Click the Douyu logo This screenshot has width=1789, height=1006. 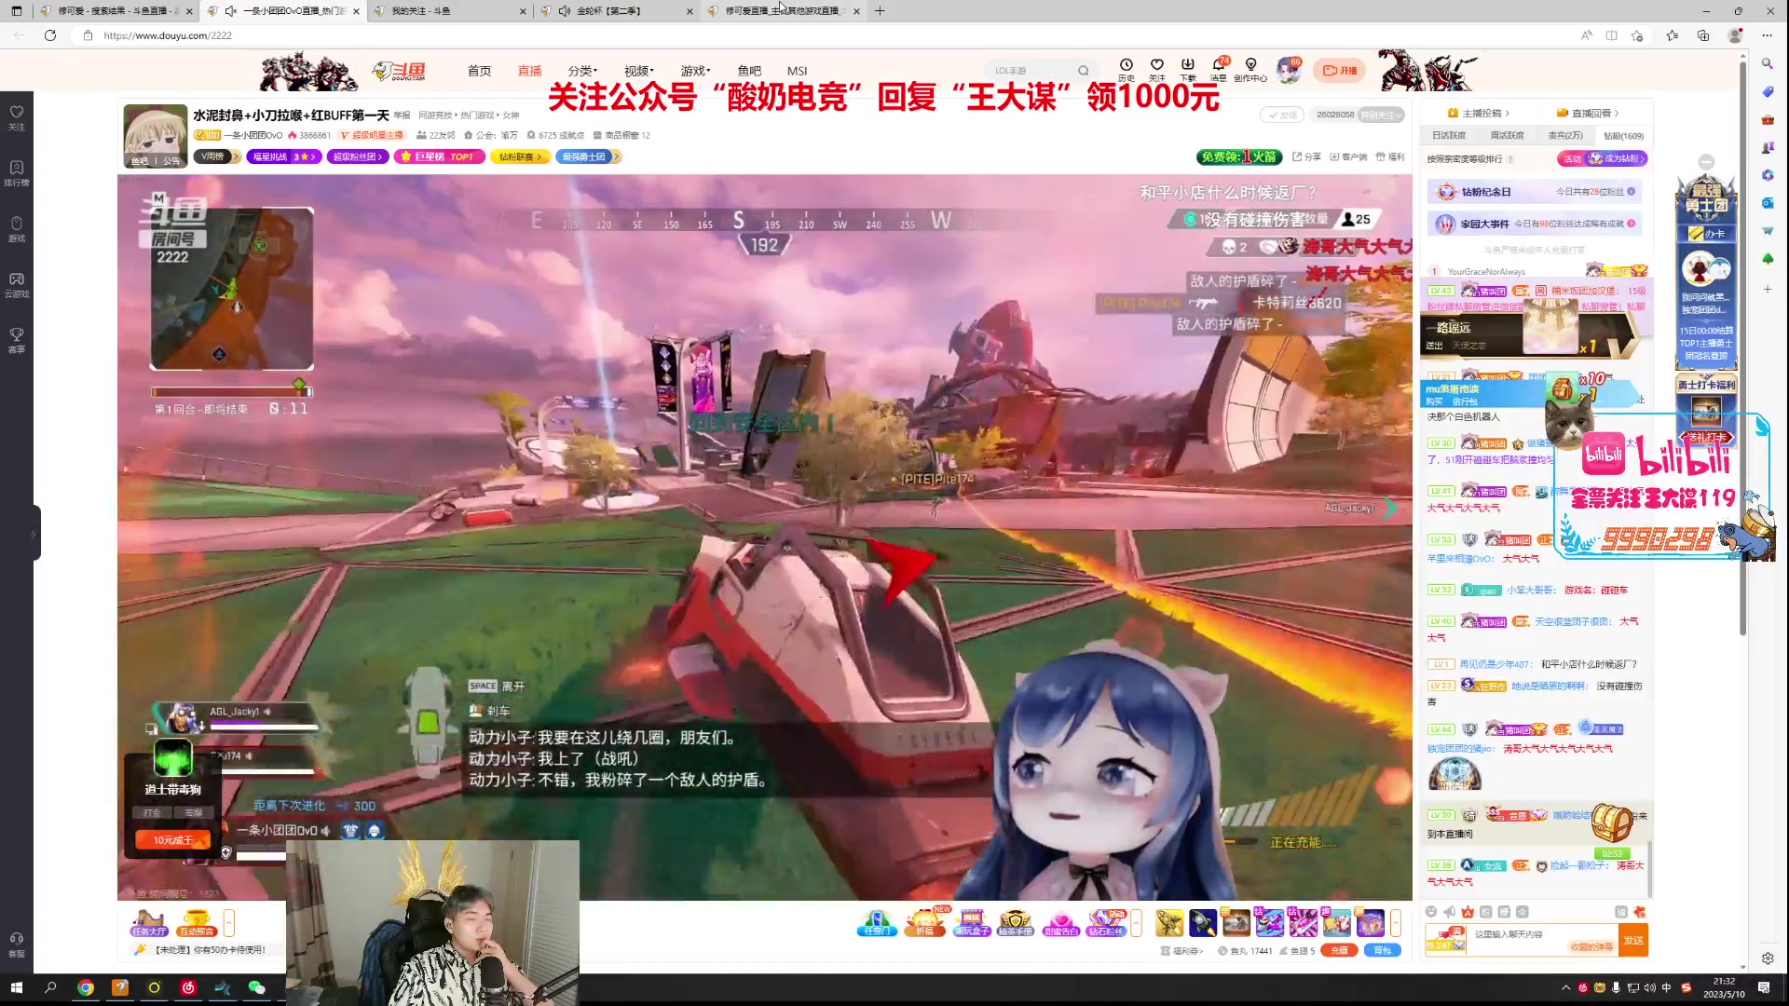tap(399, 71)
